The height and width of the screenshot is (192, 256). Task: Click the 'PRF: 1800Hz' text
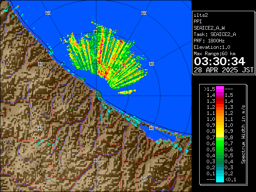click(x=209, y=41)
